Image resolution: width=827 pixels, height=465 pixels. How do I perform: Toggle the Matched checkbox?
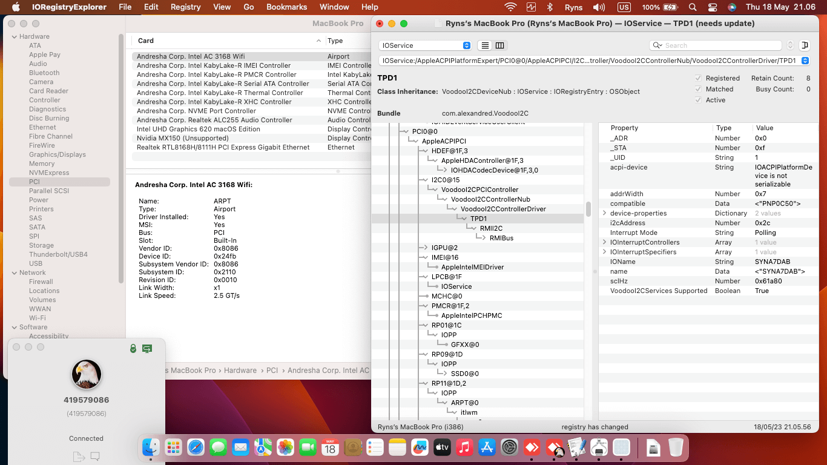(698, 89)
